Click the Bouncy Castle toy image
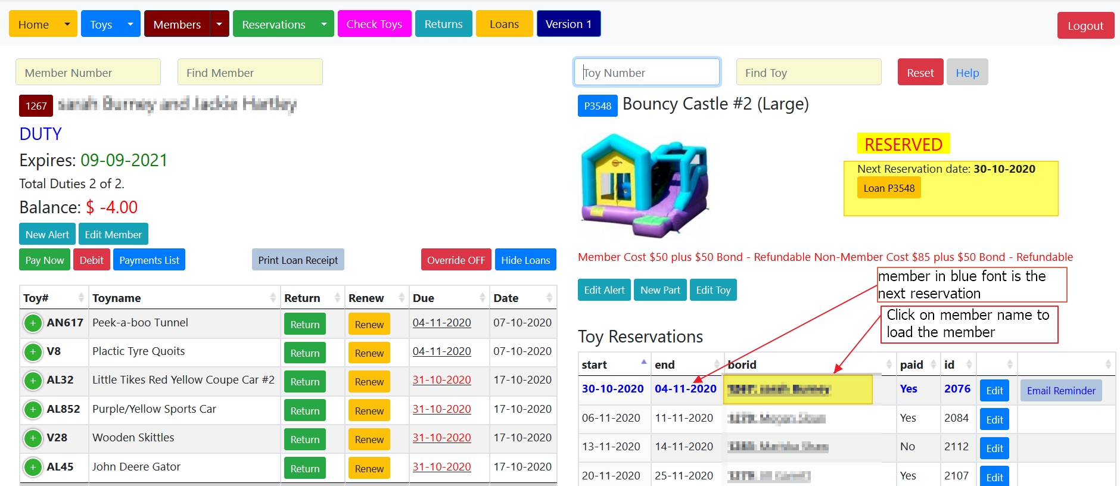 645,185
